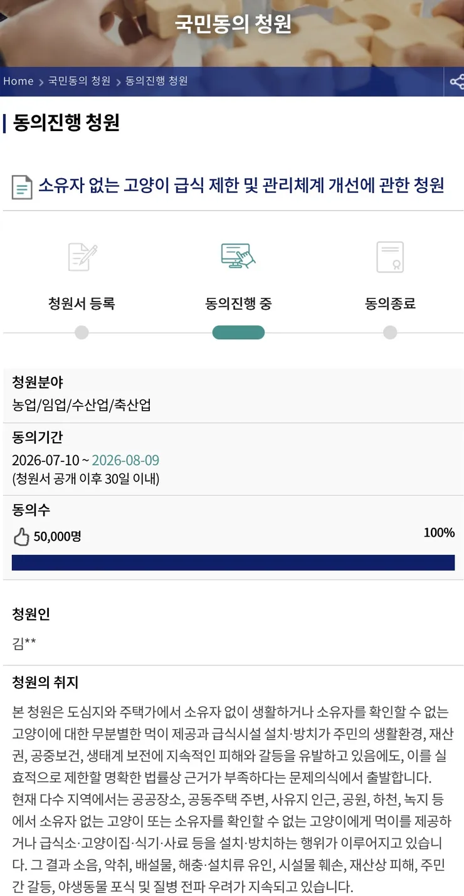Open the 동의진행 청원 breadcrumb link
Viewport: 464px width, 896px height.
click(157, 81)
